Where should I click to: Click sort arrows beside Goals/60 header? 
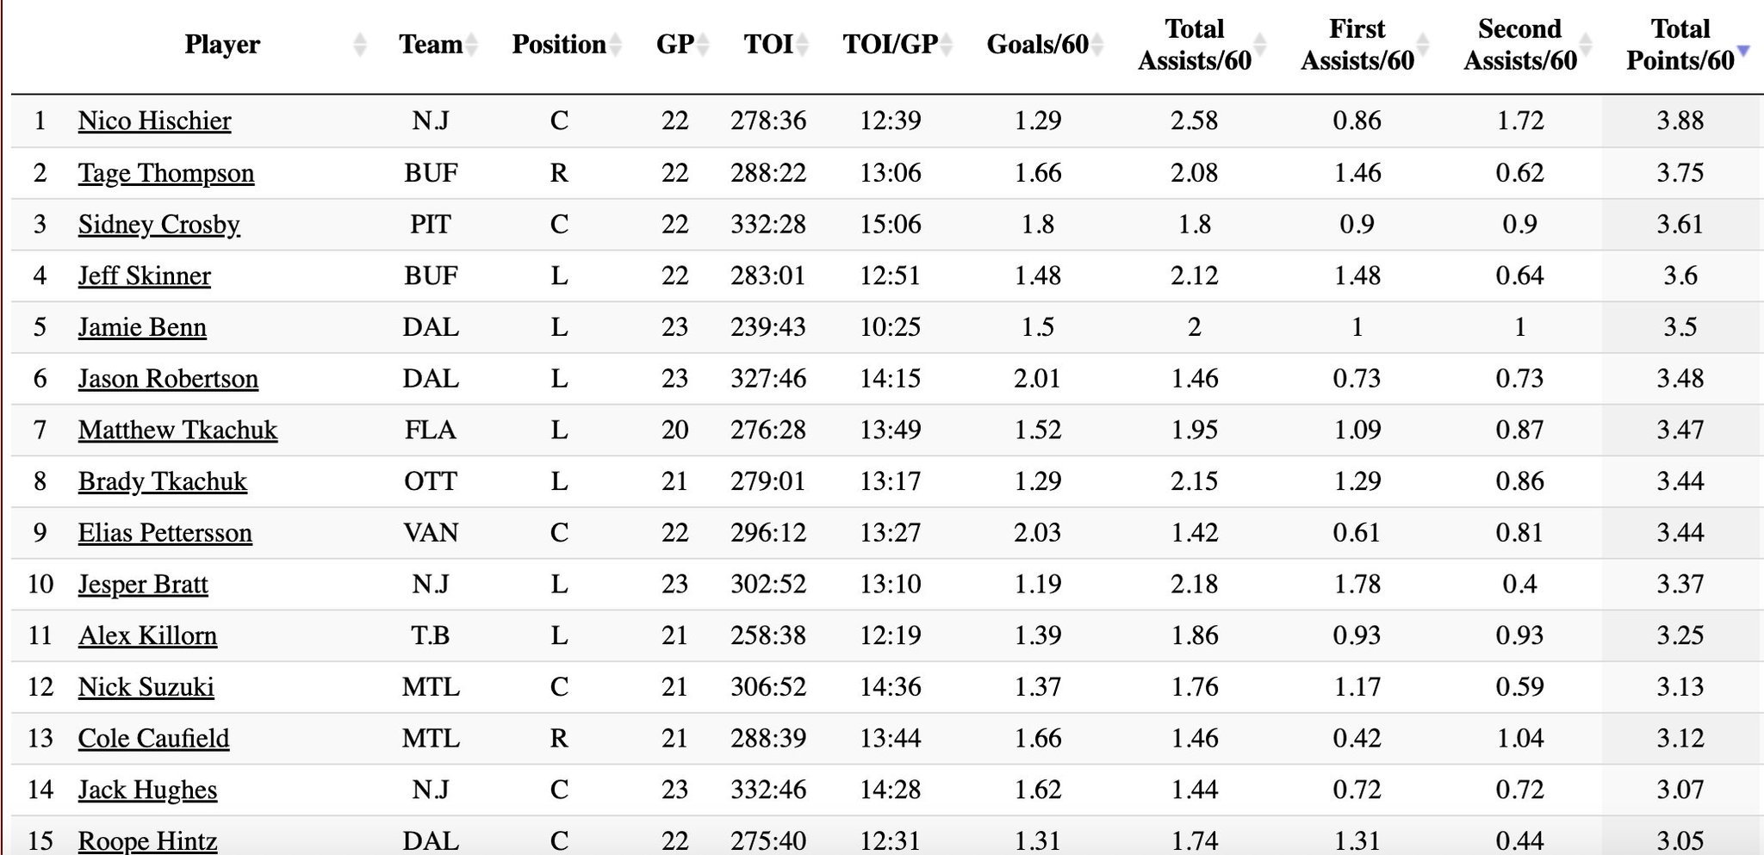pyautogui.click(x=1096, y=45)
